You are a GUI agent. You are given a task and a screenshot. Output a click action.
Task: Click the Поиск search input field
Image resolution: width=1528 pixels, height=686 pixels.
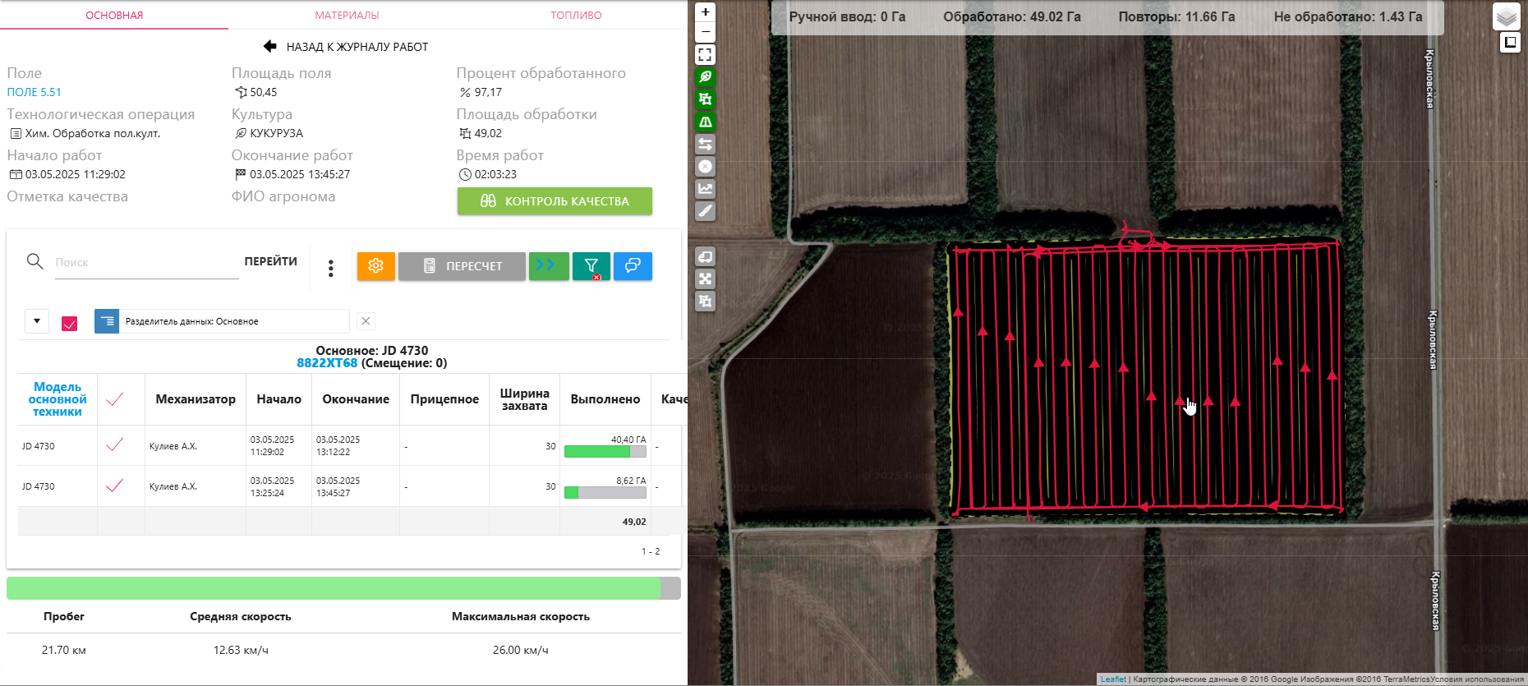pos(145,263)
